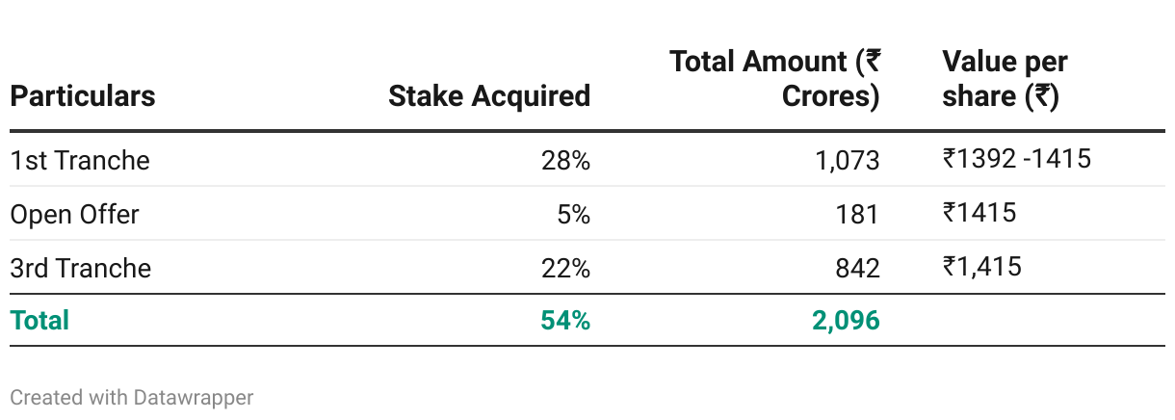Screen dimensions: 1175x420
Task: Click the Value per share (₹) header
Action: [1005, 79]
